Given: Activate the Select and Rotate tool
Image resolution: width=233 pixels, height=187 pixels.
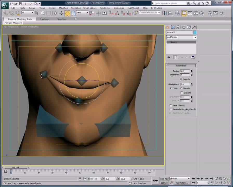Looking at the screenshot, I should click(x=67, y=13).
